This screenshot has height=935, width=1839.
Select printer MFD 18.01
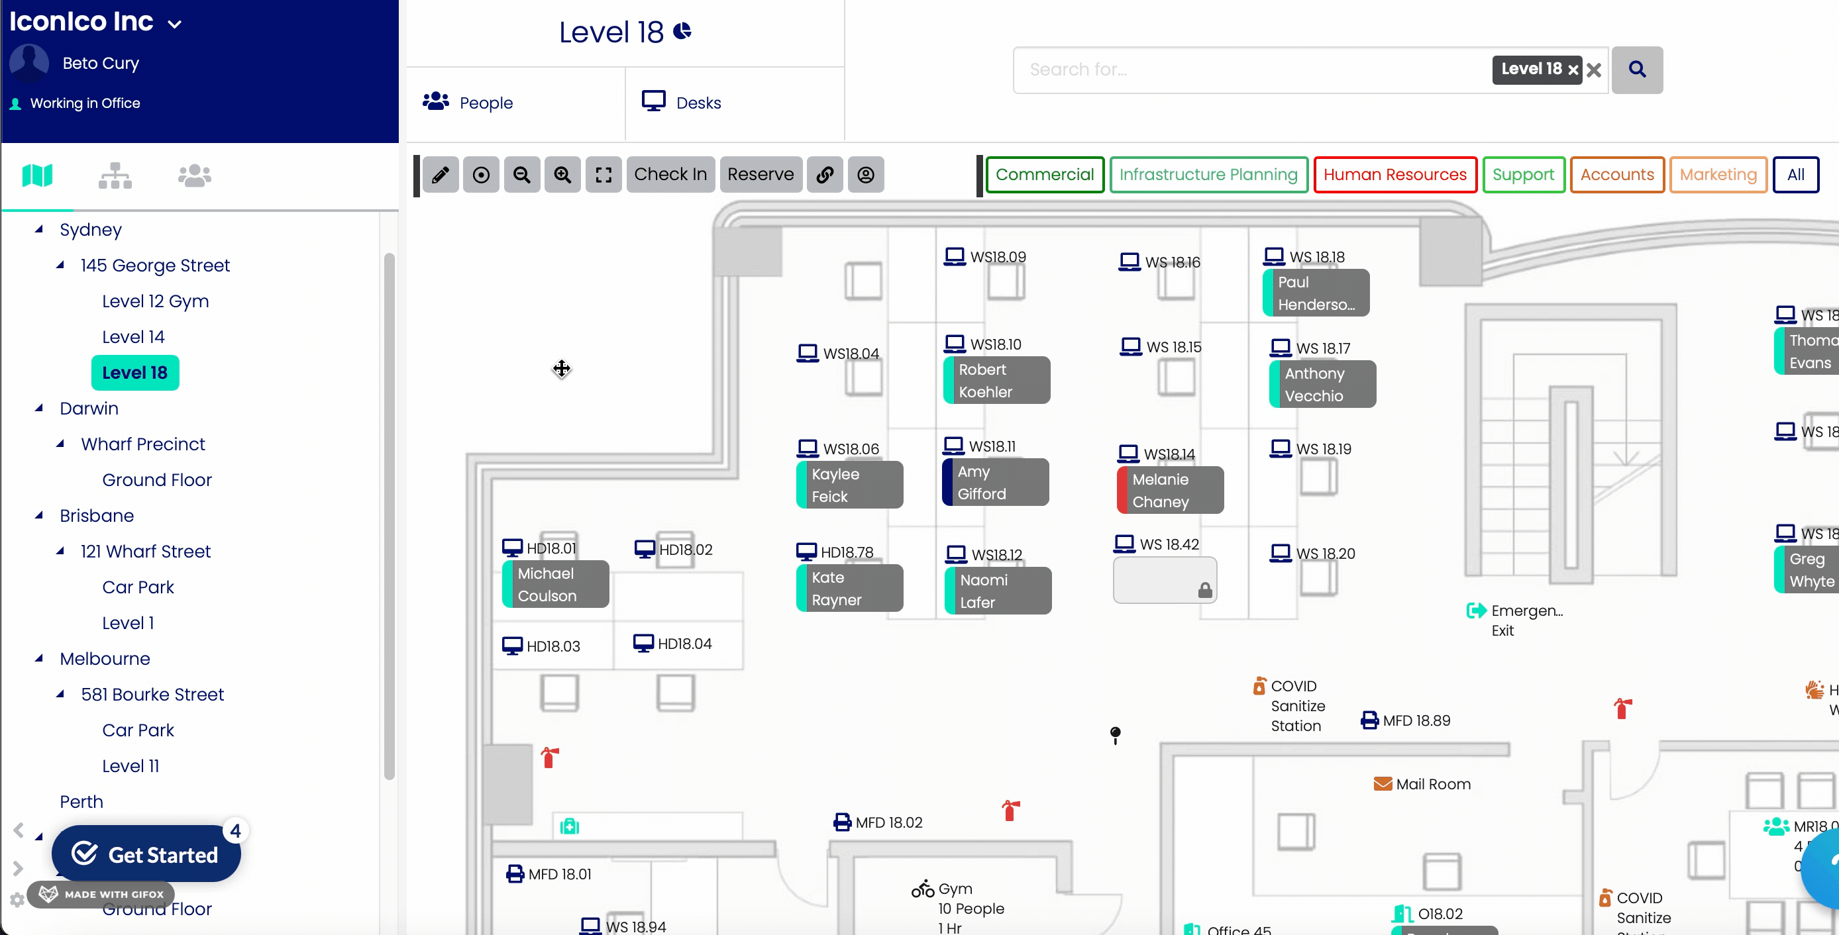click(549, 873)
